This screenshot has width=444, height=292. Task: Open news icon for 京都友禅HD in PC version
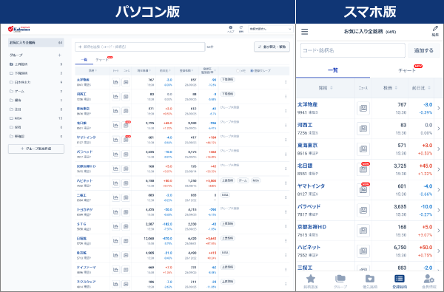click(x=126, y=169)
